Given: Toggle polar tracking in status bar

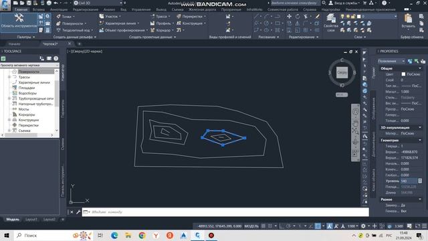Looking at the screenshot, I should tap(288, 226).
